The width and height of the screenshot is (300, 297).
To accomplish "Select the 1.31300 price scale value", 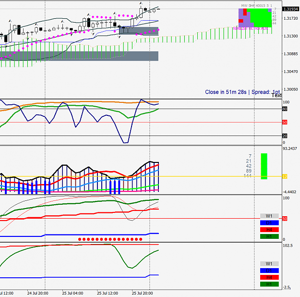I will (291, 36).
